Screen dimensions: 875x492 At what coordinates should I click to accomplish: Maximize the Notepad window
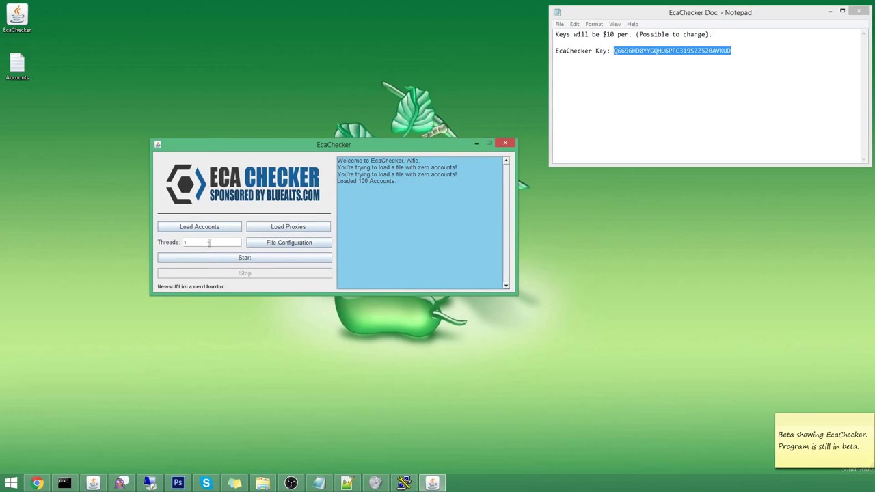tap(843, 11)
